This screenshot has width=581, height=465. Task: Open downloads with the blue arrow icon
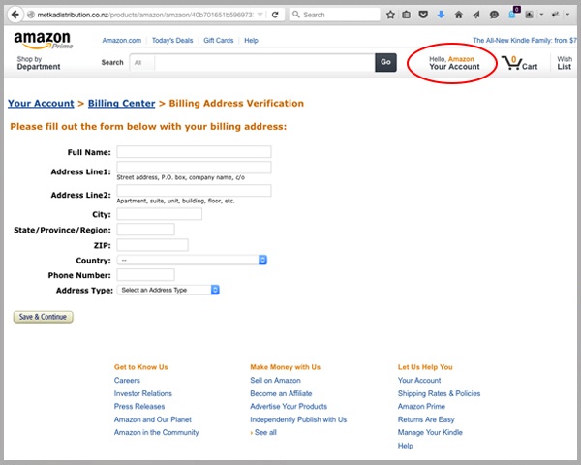(441, 15)
